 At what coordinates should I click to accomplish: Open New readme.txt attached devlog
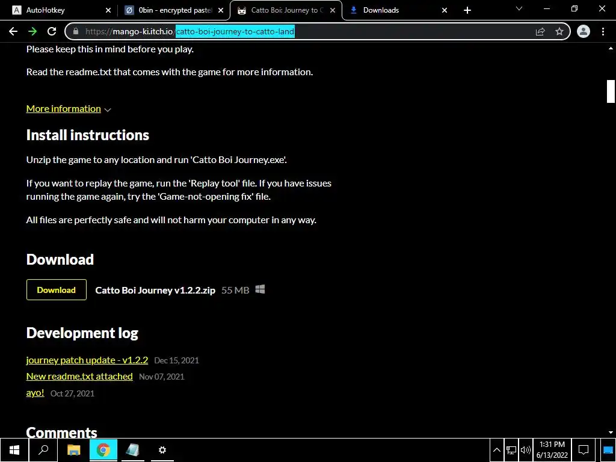click(79, 377)
